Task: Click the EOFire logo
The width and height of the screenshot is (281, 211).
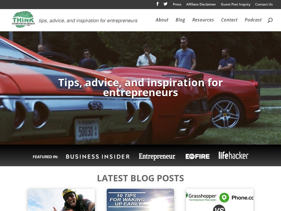Action: tap(198, 156)
